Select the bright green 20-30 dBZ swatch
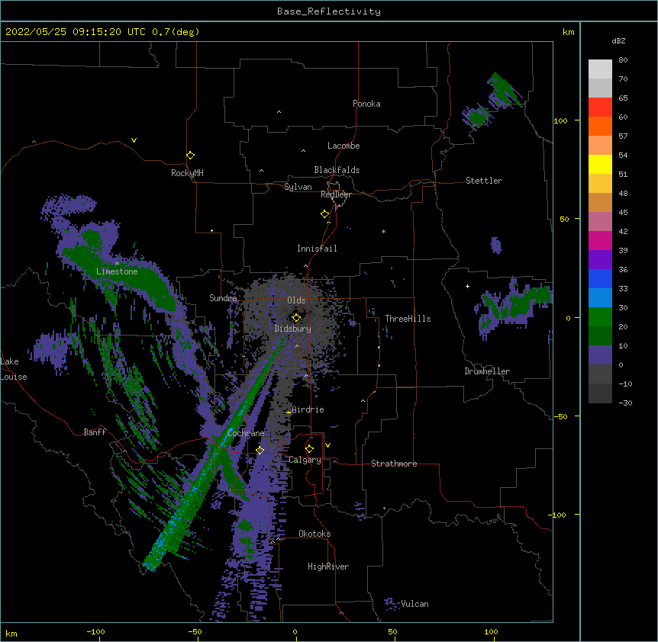 click(x=600, y=317)
